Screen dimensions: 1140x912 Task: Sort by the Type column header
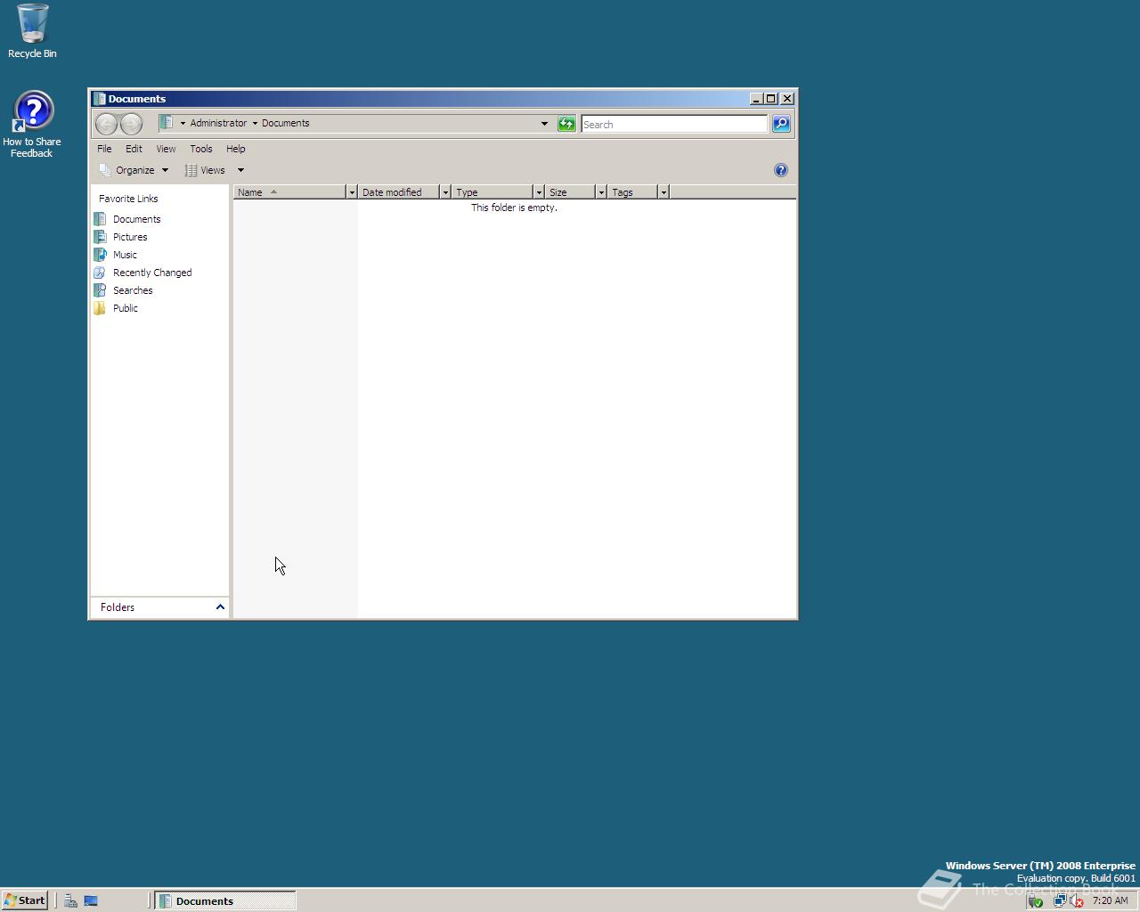click(x=493, y=192)
